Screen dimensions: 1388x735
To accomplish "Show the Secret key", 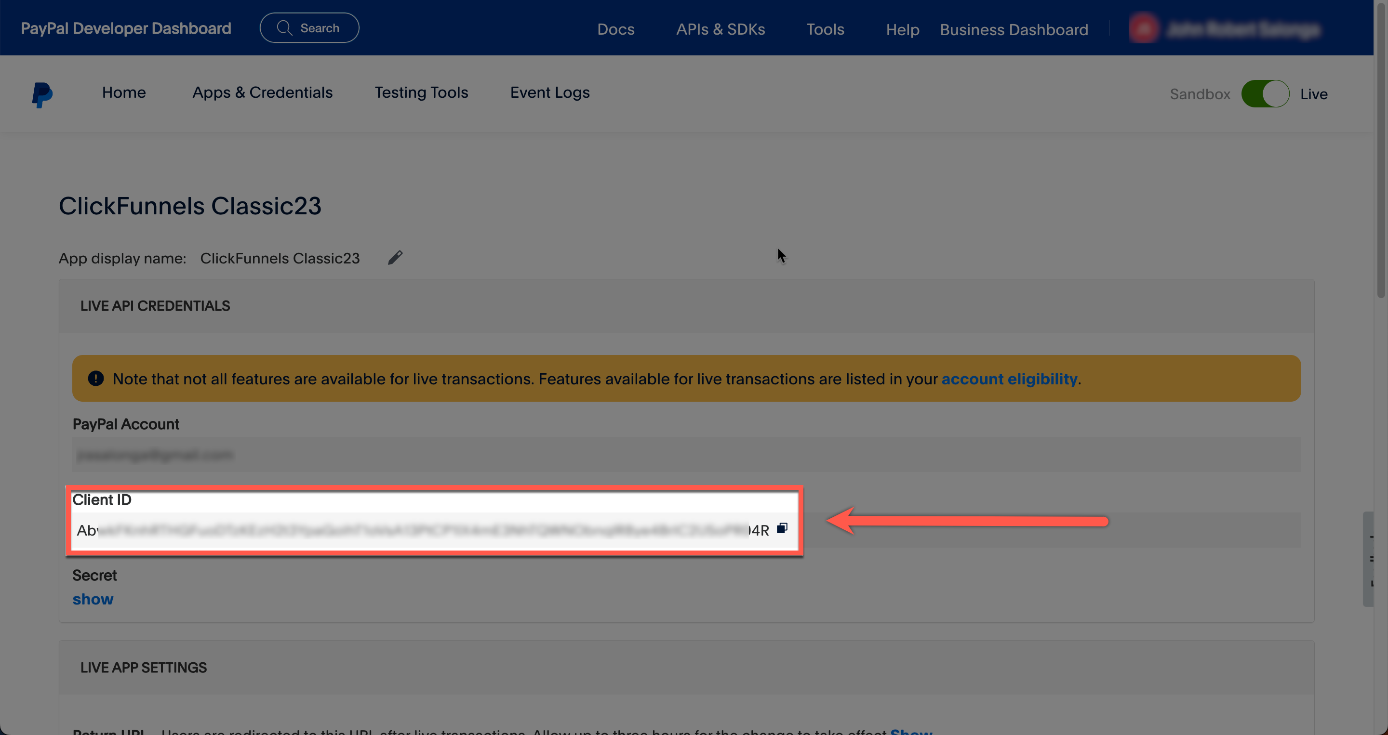I will tap(93, 599).
